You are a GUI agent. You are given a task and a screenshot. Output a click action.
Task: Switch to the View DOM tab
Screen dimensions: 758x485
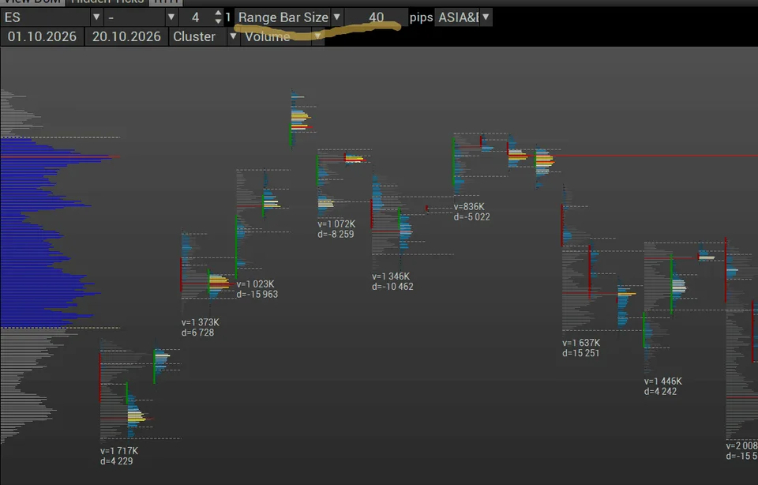pyautogui.click(x=33, y=2)
